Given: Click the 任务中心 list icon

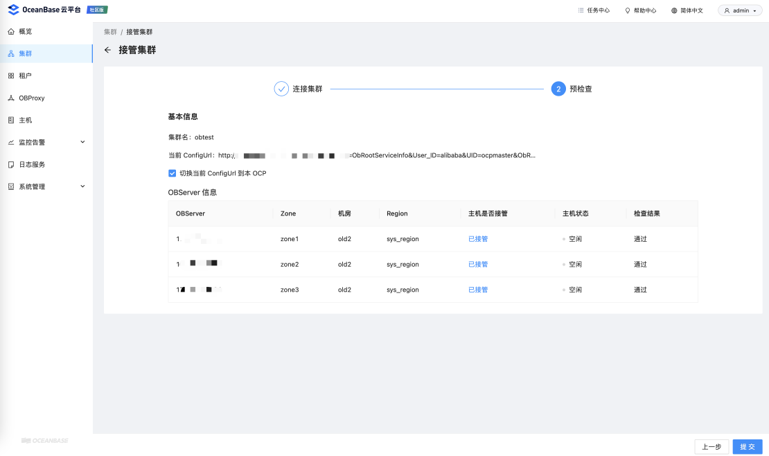Looking at the screenshot, I should pos(581,10).
